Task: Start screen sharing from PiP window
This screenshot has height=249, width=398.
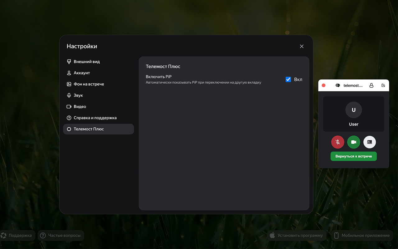Action: [x=369, y=142]
